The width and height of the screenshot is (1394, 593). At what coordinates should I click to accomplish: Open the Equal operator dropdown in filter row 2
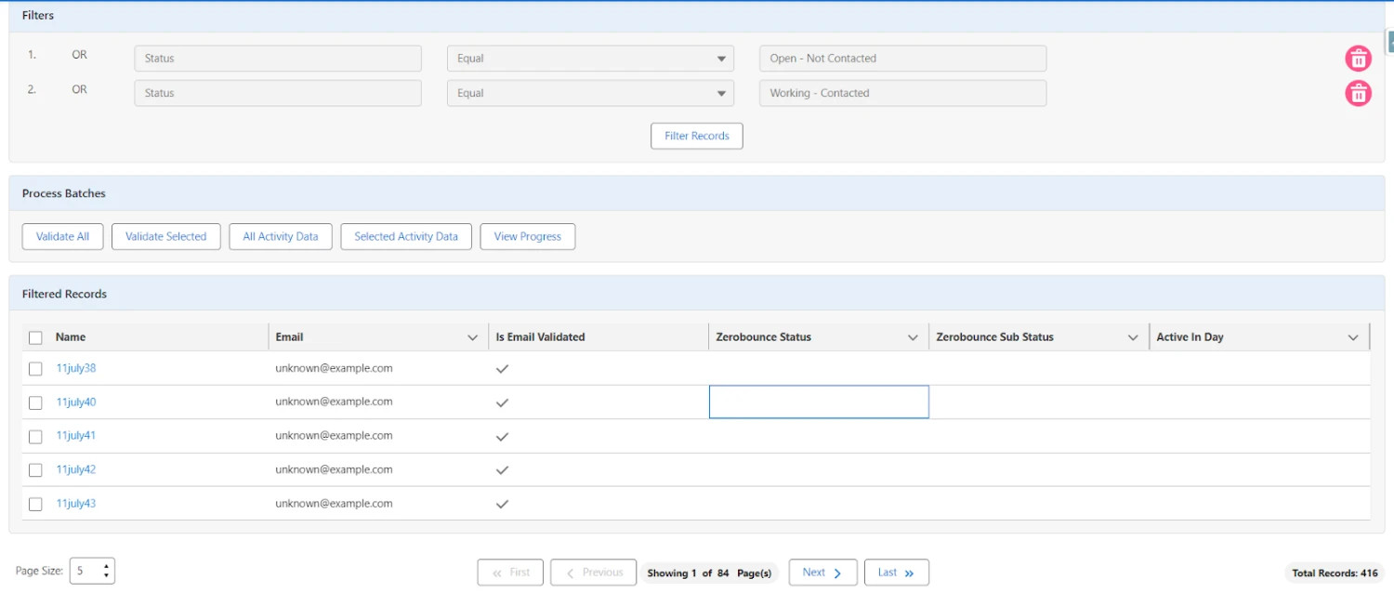point(721,93)
